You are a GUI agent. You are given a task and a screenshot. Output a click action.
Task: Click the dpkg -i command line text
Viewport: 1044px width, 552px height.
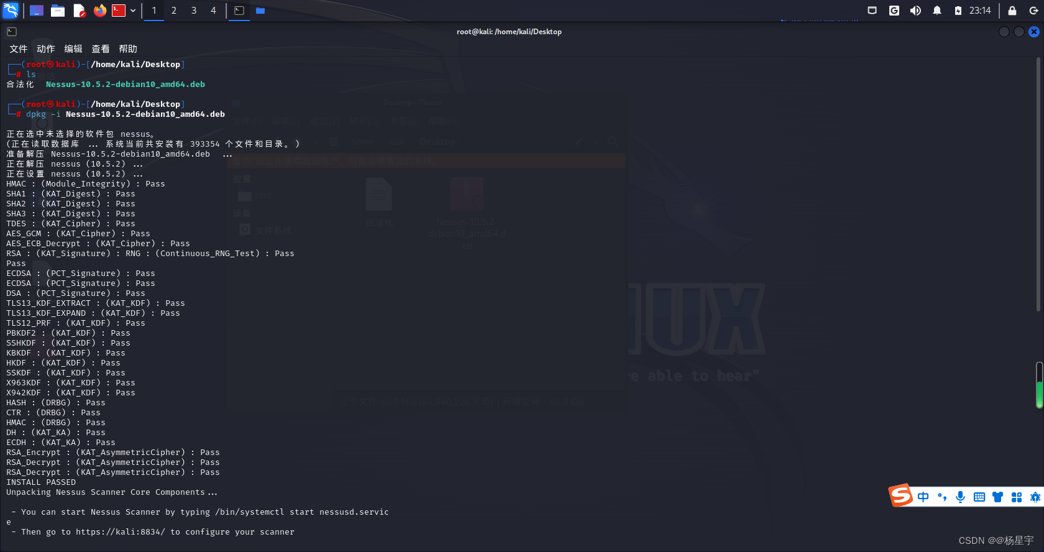126,114
